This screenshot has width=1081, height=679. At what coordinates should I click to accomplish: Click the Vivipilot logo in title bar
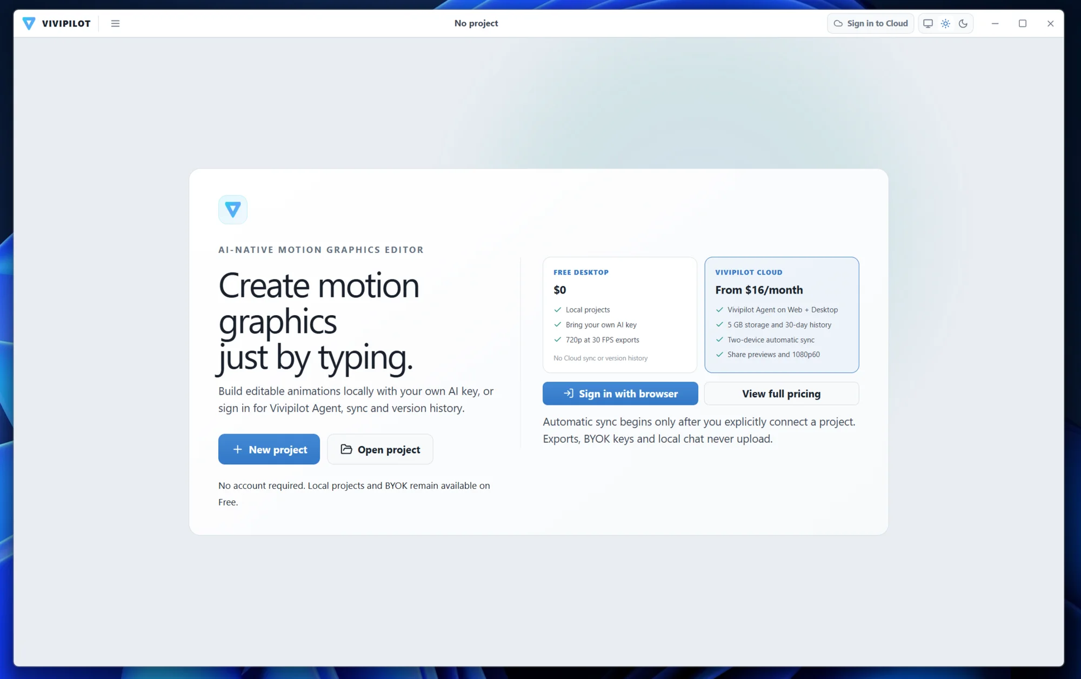29,23
